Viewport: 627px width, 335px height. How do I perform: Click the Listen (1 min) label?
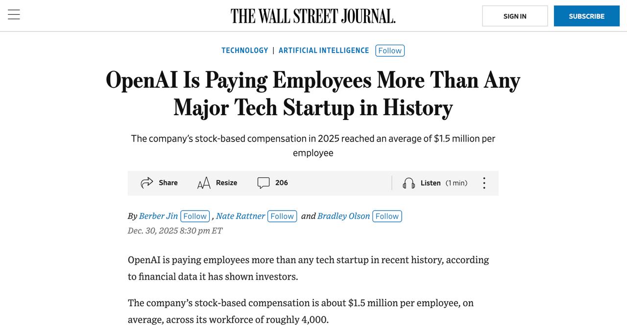(x=443, y=183)
